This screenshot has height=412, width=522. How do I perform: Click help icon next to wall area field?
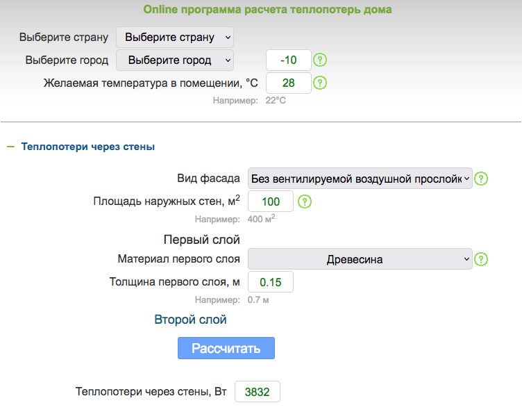305,201
